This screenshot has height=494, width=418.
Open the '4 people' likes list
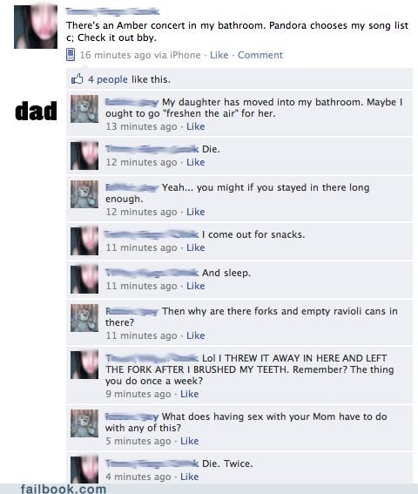tap(108, 79)
